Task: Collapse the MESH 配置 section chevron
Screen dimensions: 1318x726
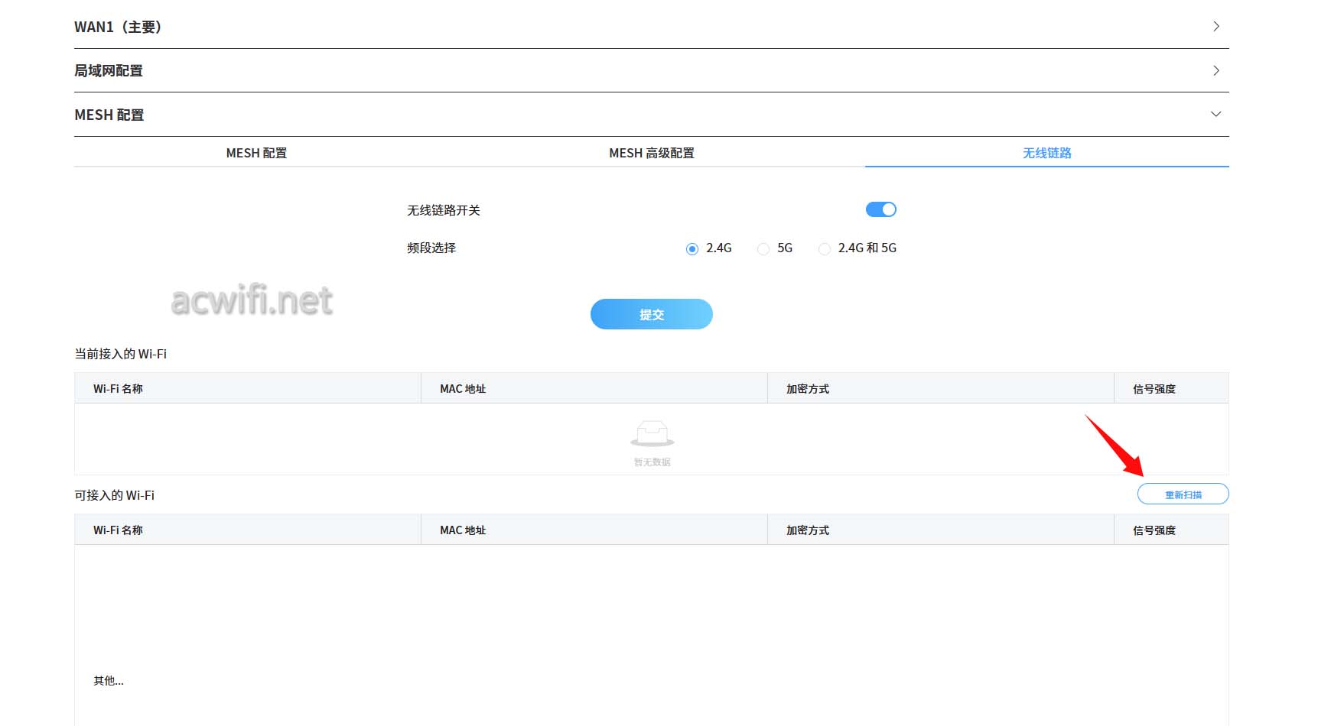Action: 1216,115
